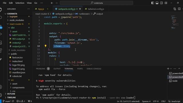Viewport: 183px width, 103px height.
Task: Expand the OUTLINE section
Action: pos(11,94)
